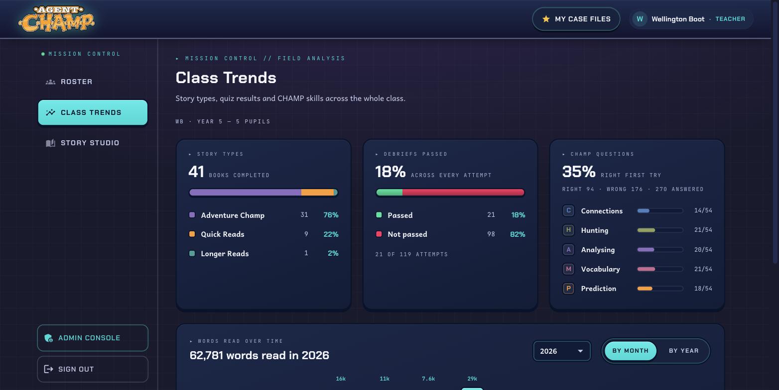Open the Admin Console
The height and width of the screenshot is (390, 779).
[93, 338]
